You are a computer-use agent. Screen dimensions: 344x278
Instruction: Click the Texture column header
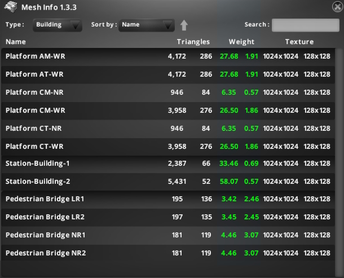(x=299, y=42)
